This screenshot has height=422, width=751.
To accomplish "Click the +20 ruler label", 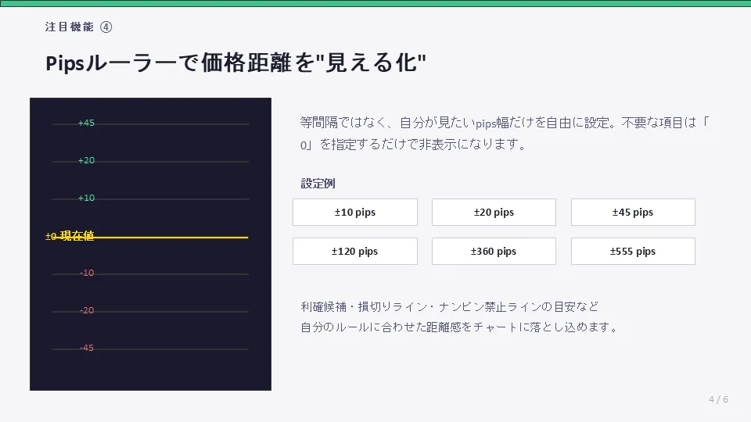I will (86, 160).
